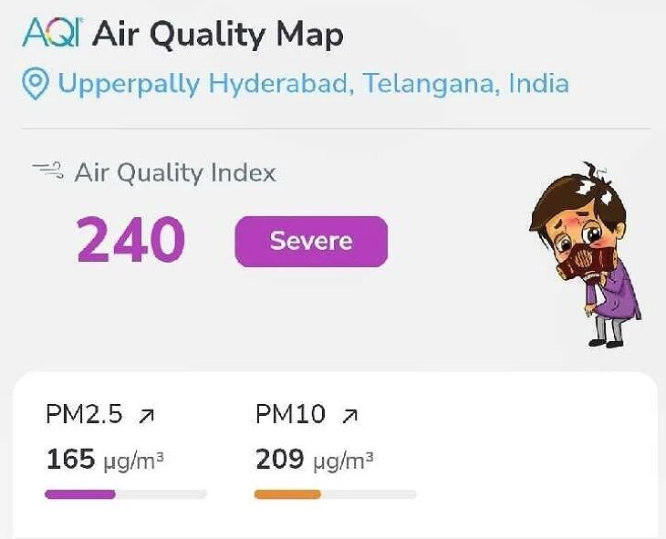Click the purple PM2.5 level bar
The width and height of the screenshot is (666, 539).
point(80,494)
